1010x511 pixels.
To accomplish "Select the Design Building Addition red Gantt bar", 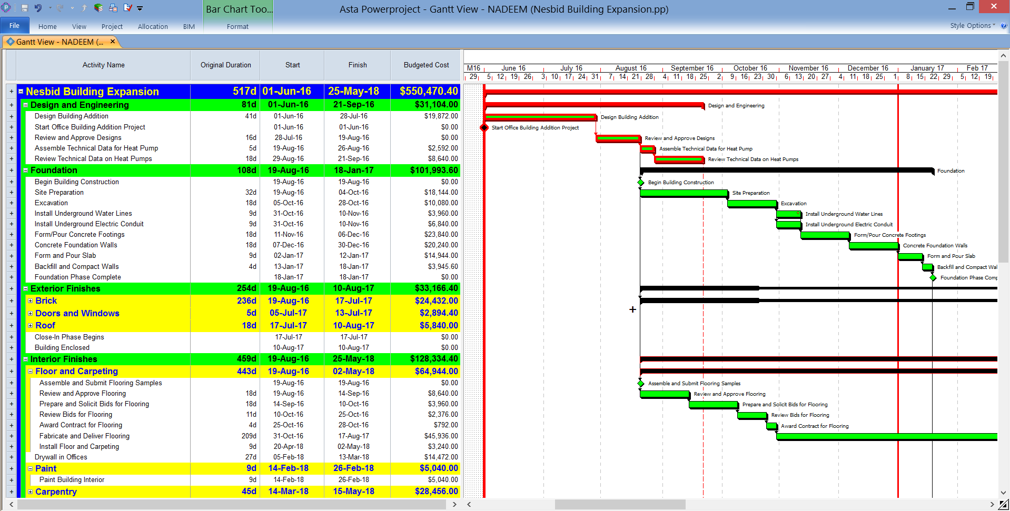I will coord(541,117).
